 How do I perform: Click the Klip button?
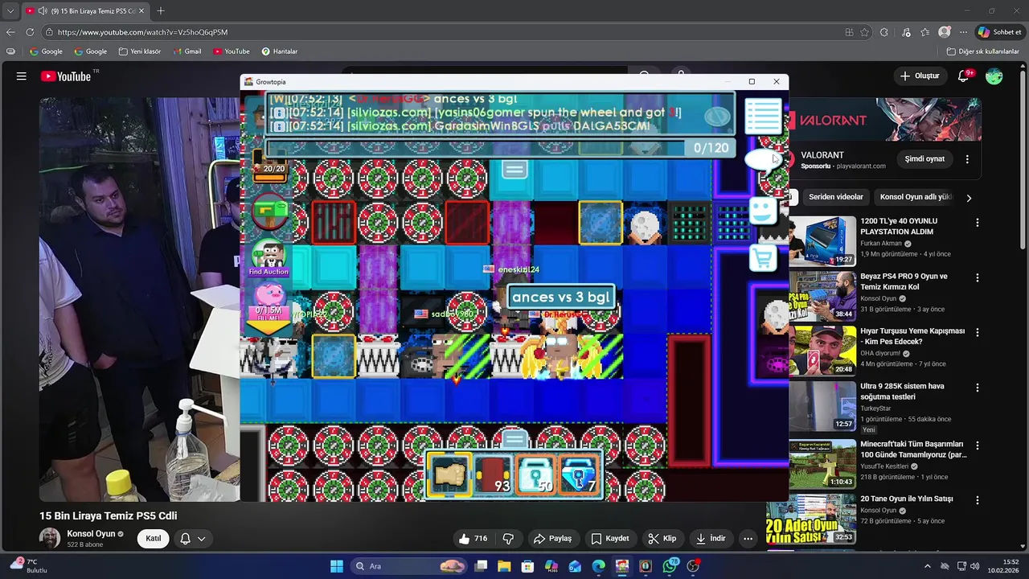(662, 539)
